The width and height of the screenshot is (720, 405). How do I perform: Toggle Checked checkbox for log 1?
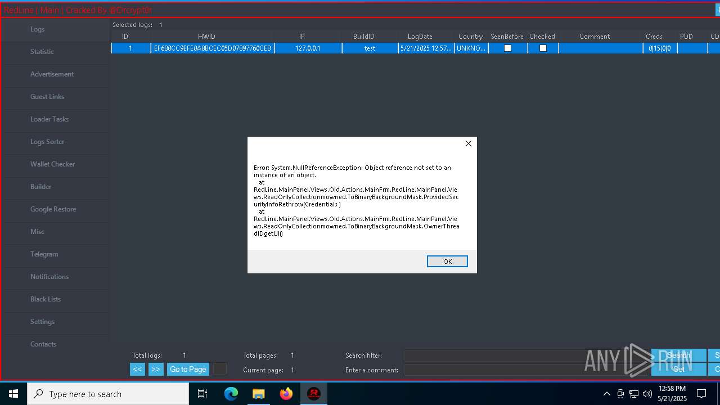[x=543, y=48]
